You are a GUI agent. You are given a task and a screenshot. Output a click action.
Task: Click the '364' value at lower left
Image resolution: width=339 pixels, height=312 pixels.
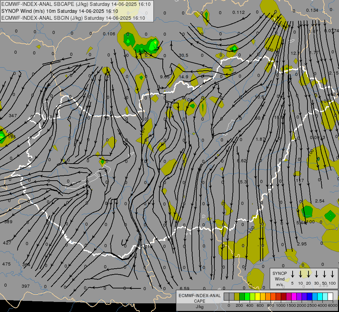26,265
